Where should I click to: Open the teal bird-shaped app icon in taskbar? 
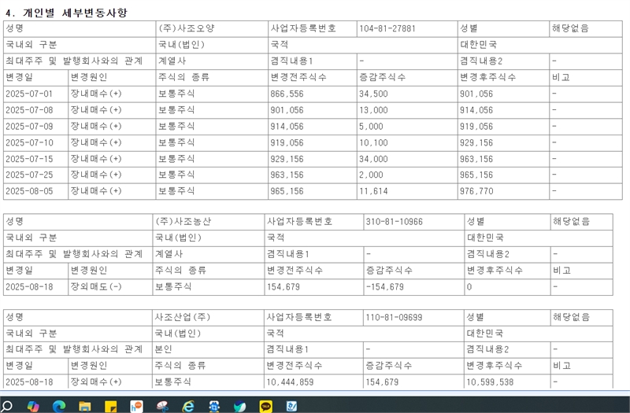[x=239, y=404]
